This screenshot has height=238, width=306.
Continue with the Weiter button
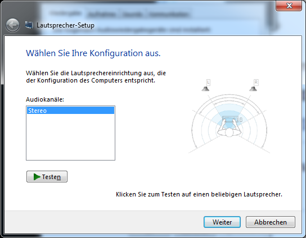(222, 222)
